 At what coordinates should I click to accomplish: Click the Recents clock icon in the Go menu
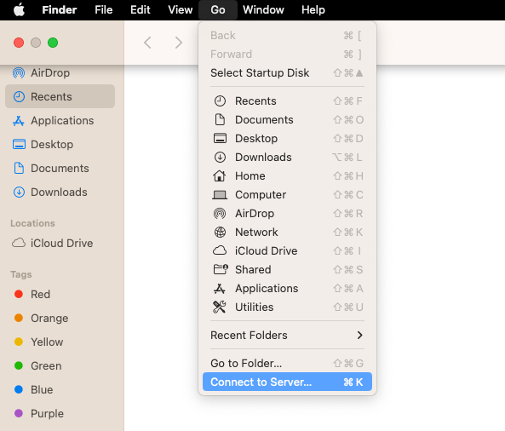[x=220, y=101]
